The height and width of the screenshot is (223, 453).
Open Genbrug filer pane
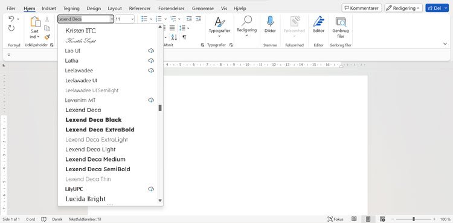pos(341,27)
